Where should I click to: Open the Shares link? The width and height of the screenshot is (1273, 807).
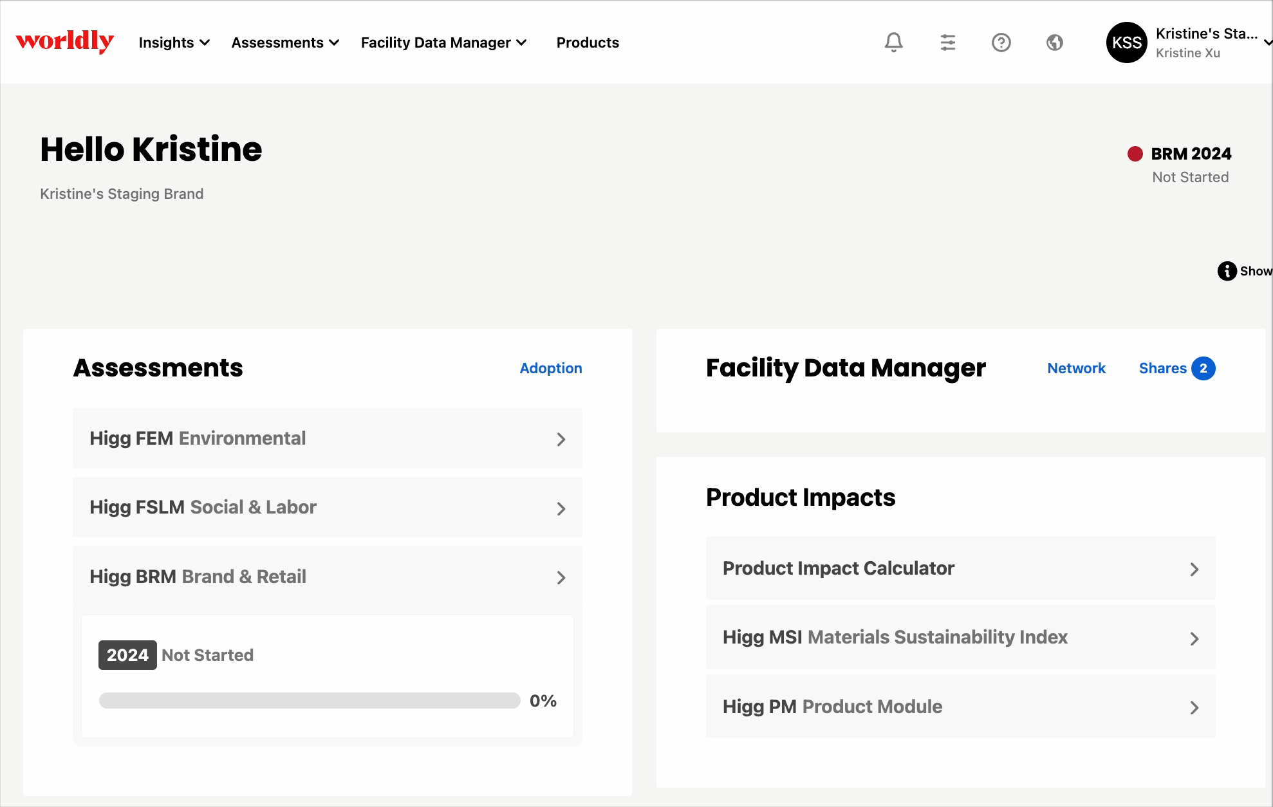[1162, 368]
